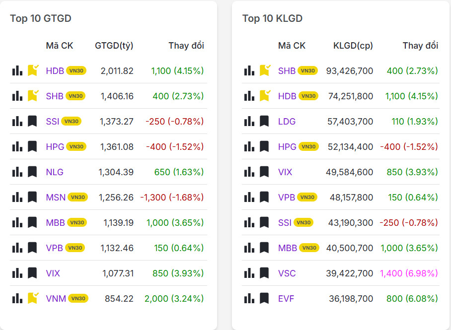Open the chart icon for VPB in Top 10 KLGD
This screenshot has width=451, height=330.
(249, 197)
